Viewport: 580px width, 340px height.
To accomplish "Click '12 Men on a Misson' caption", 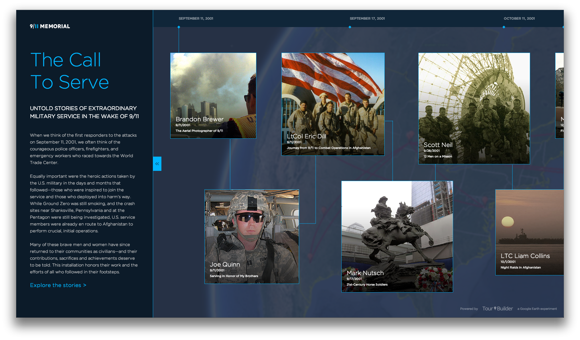I will coord(438,156).
